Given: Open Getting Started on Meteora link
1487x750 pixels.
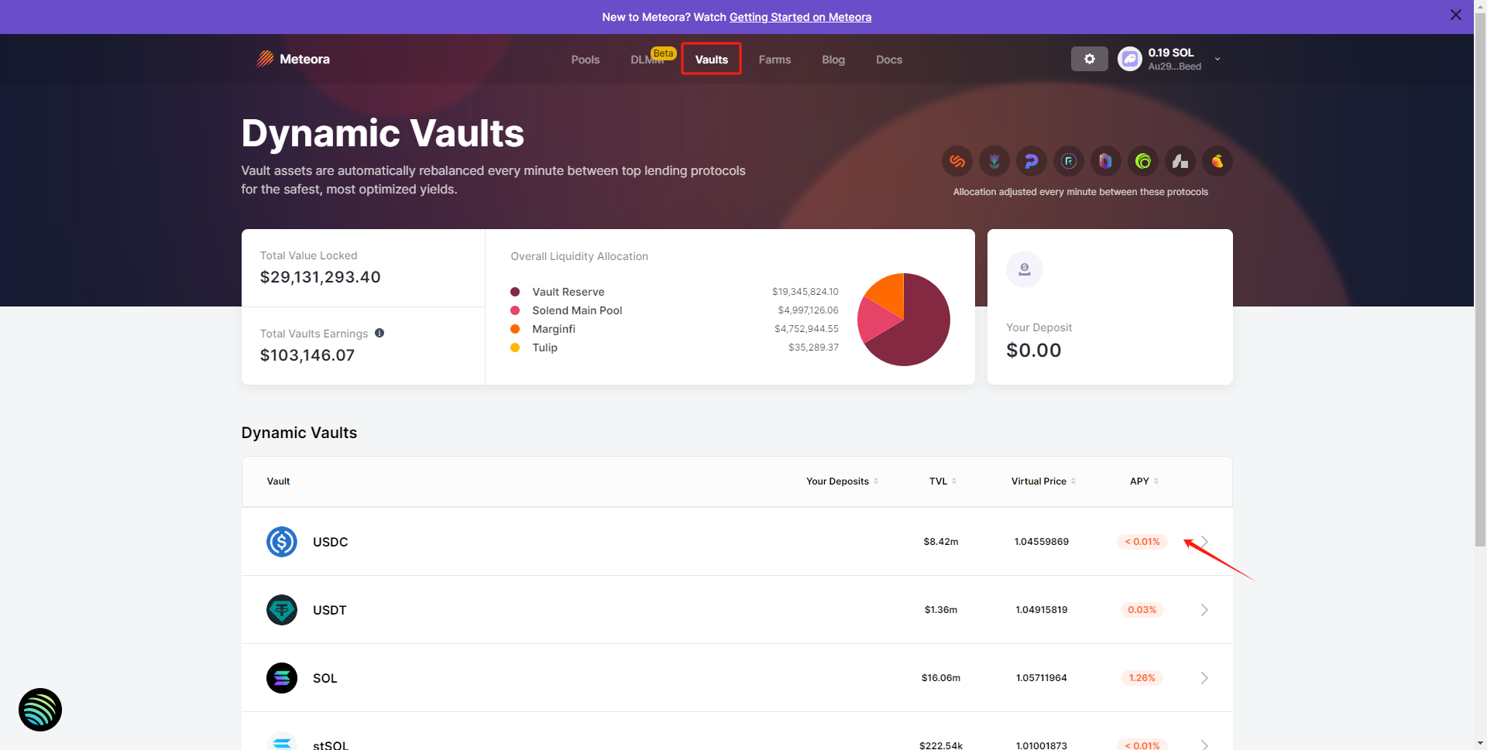Looking at the screenshot, I should [800, 17].
